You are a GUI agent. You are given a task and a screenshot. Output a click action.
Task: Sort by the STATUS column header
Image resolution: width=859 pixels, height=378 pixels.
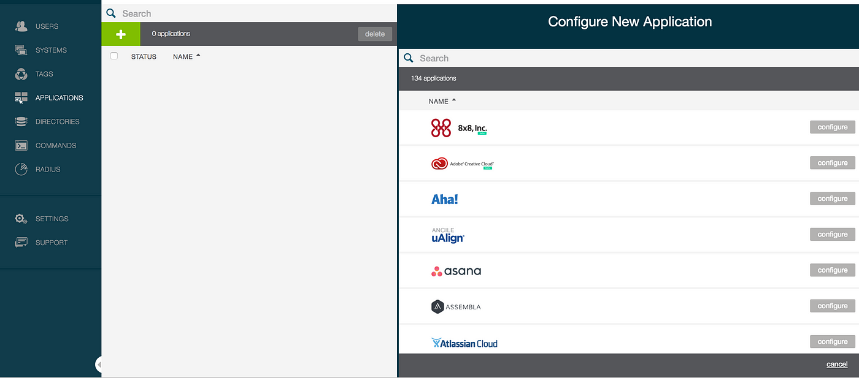point(144,56)
